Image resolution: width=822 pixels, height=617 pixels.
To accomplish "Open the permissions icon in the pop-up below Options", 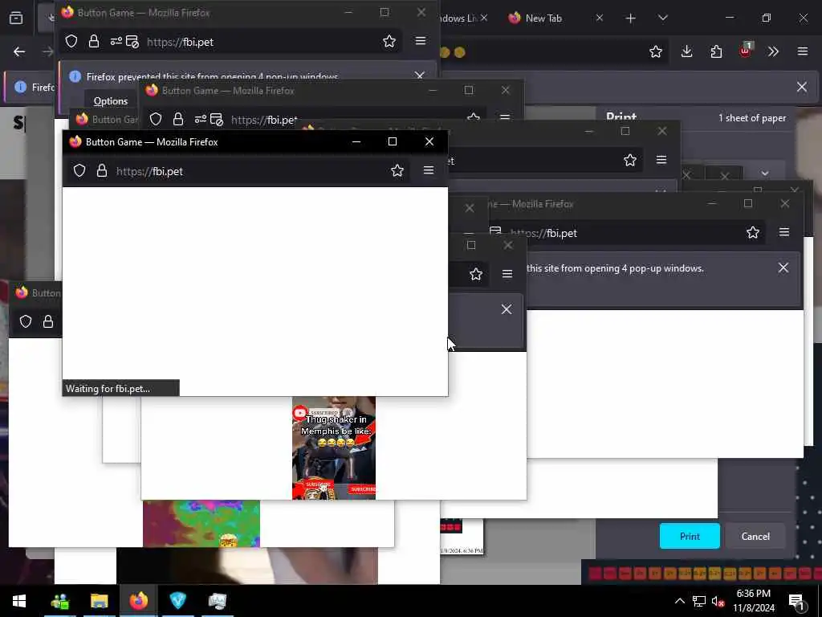I will [200, 120].
